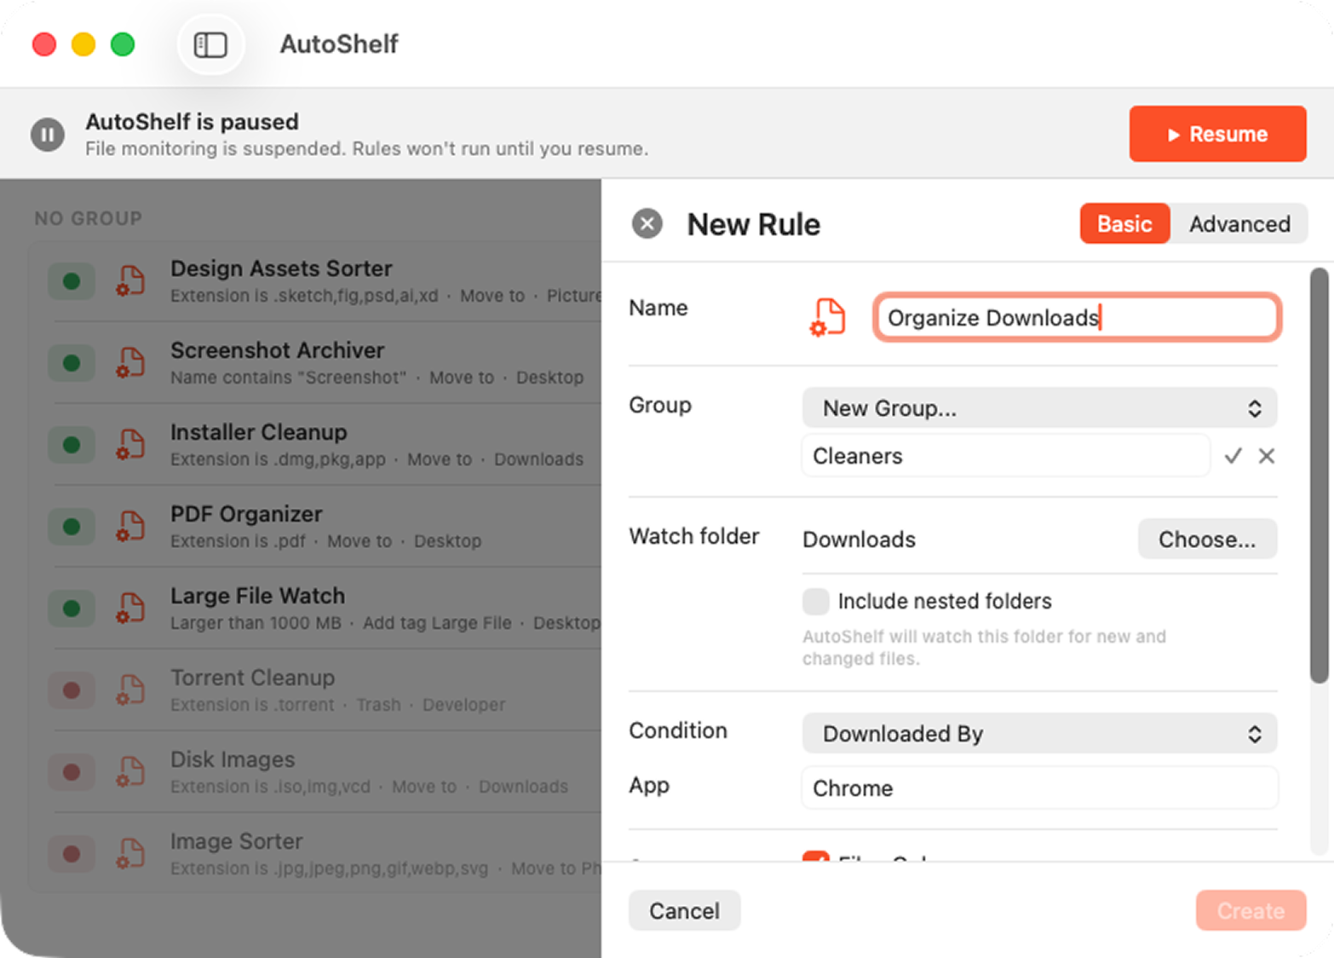Click the NO GROUP section header
The image size is (1334, 958).
tap(89, 218)
